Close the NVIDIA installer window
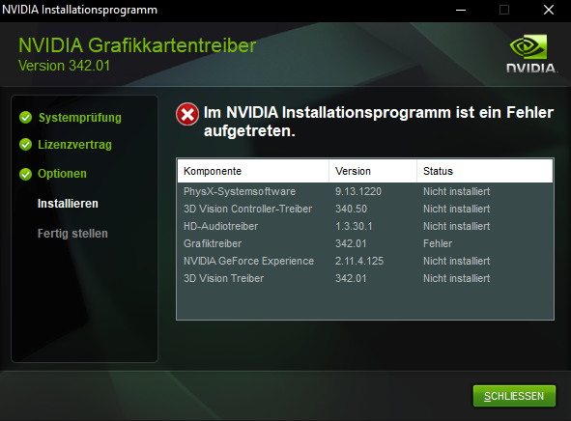 coord(549,10)
